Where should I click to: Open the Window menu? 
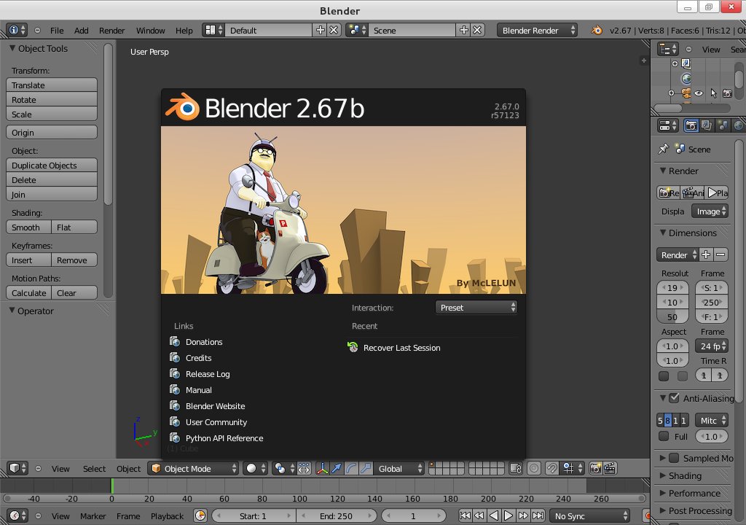pos(151,31)
